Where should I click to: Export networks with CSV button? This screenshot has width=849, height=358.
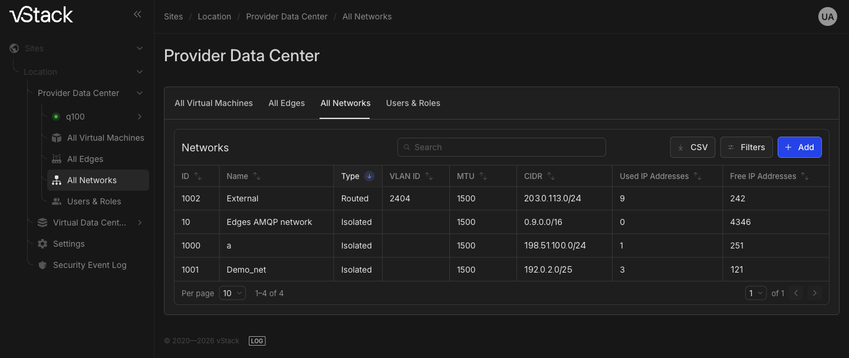pyautogui.click(x=693, y=147)
